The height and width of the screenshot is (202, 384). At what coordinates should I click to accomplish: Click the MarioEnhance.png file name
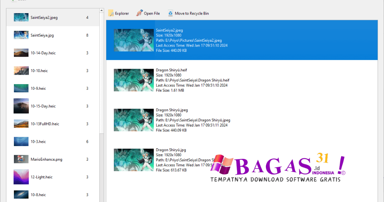coord(46,159)
